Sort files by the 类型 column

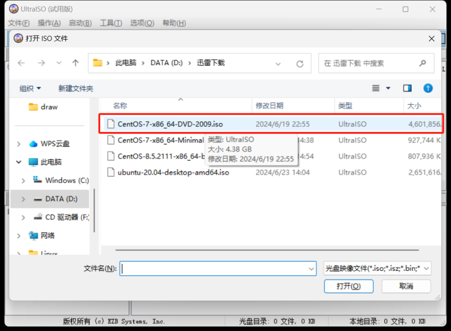click(345, 106)
